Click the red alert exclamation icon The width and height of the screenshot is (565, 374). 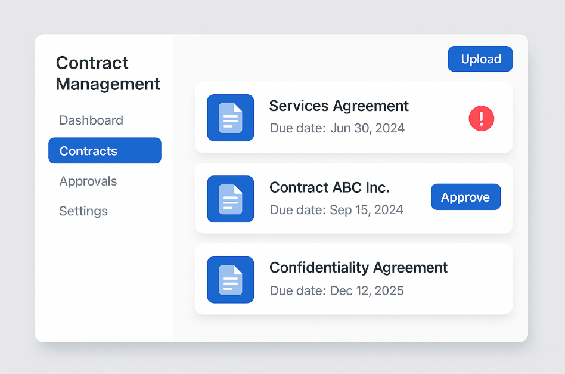tap(482, 118)
